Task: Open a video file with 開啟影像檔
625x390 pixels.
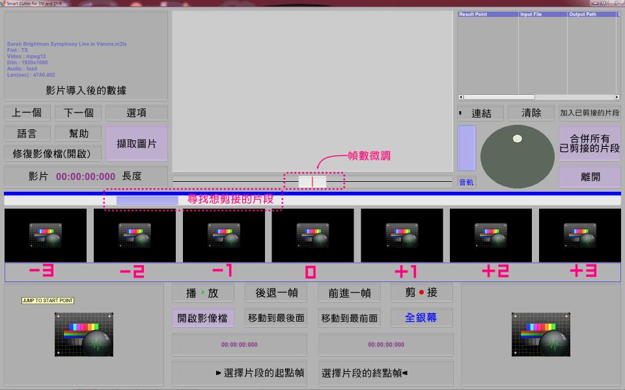Action: [x=202, y=318]
